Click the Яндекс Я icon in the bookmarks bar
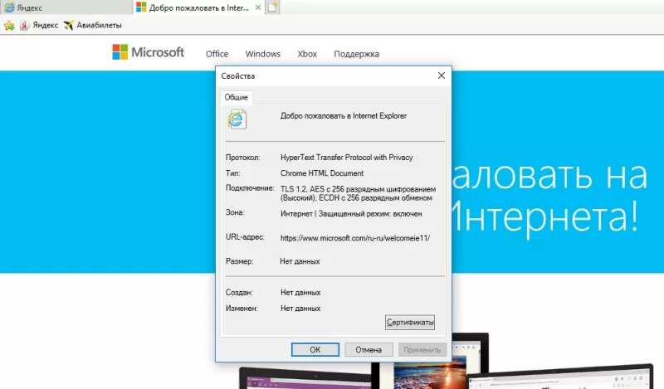The height and width of the screenshot is (389, 664). [x=25, y=26]
